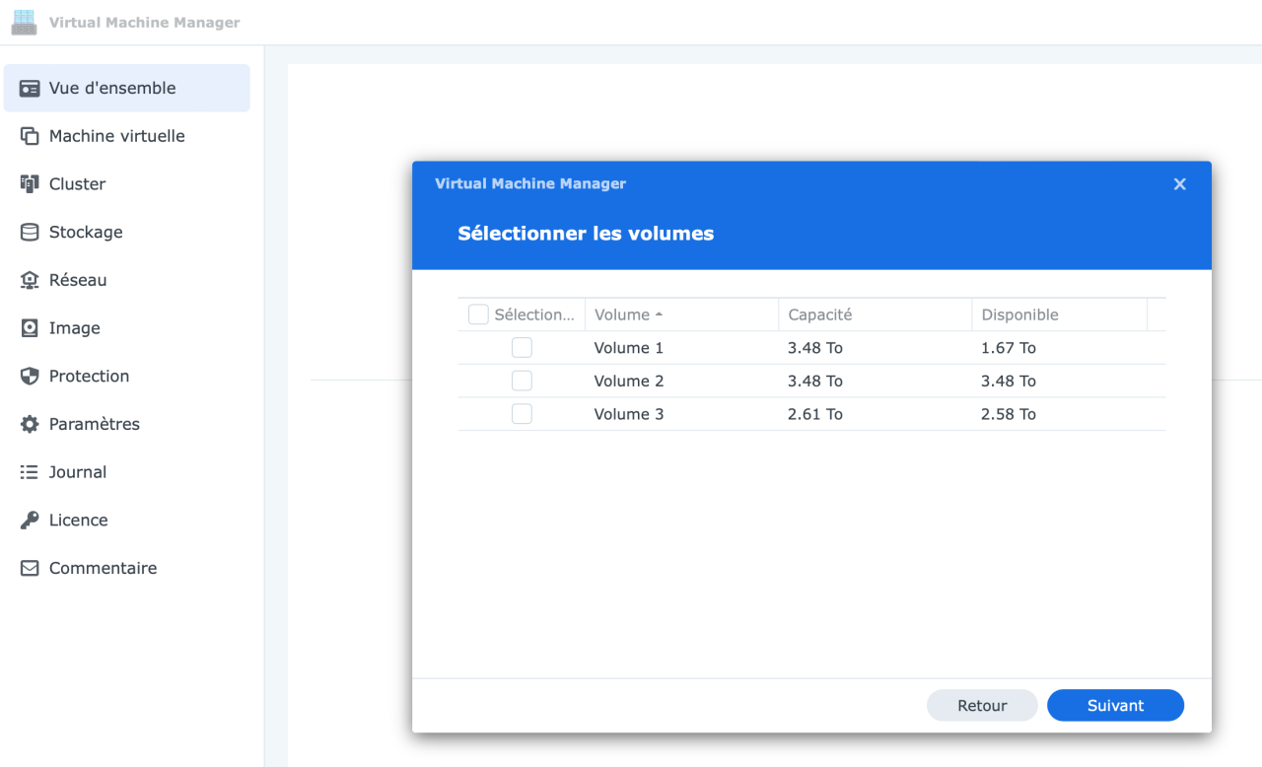The image size is (1262, 767).
Task: Toggle the select-all volumes checkbox
Action: pyautogui.click(x=478, y=314)
